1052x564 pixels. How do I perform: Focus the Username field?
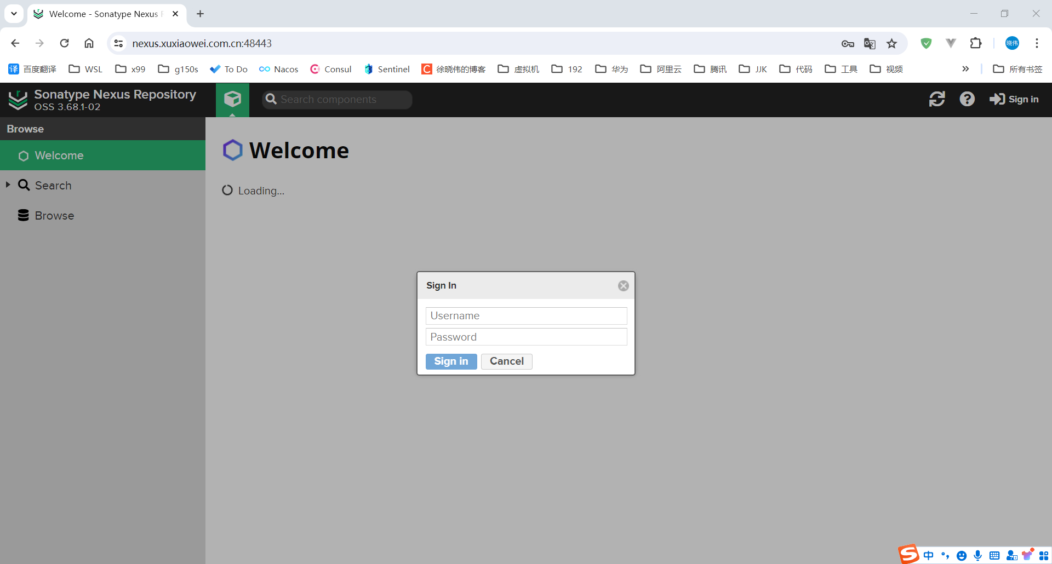[x=526, y=316]
